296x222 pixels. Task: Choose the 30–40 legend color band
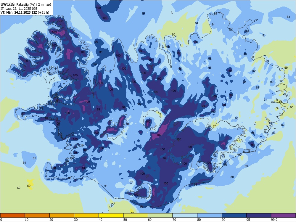click(86, 215)
